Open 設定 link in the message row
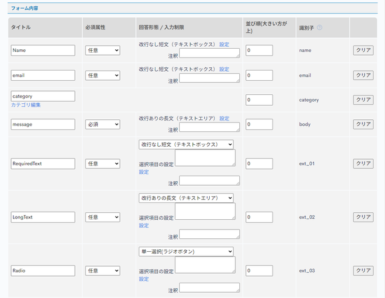 click(224, 119)
